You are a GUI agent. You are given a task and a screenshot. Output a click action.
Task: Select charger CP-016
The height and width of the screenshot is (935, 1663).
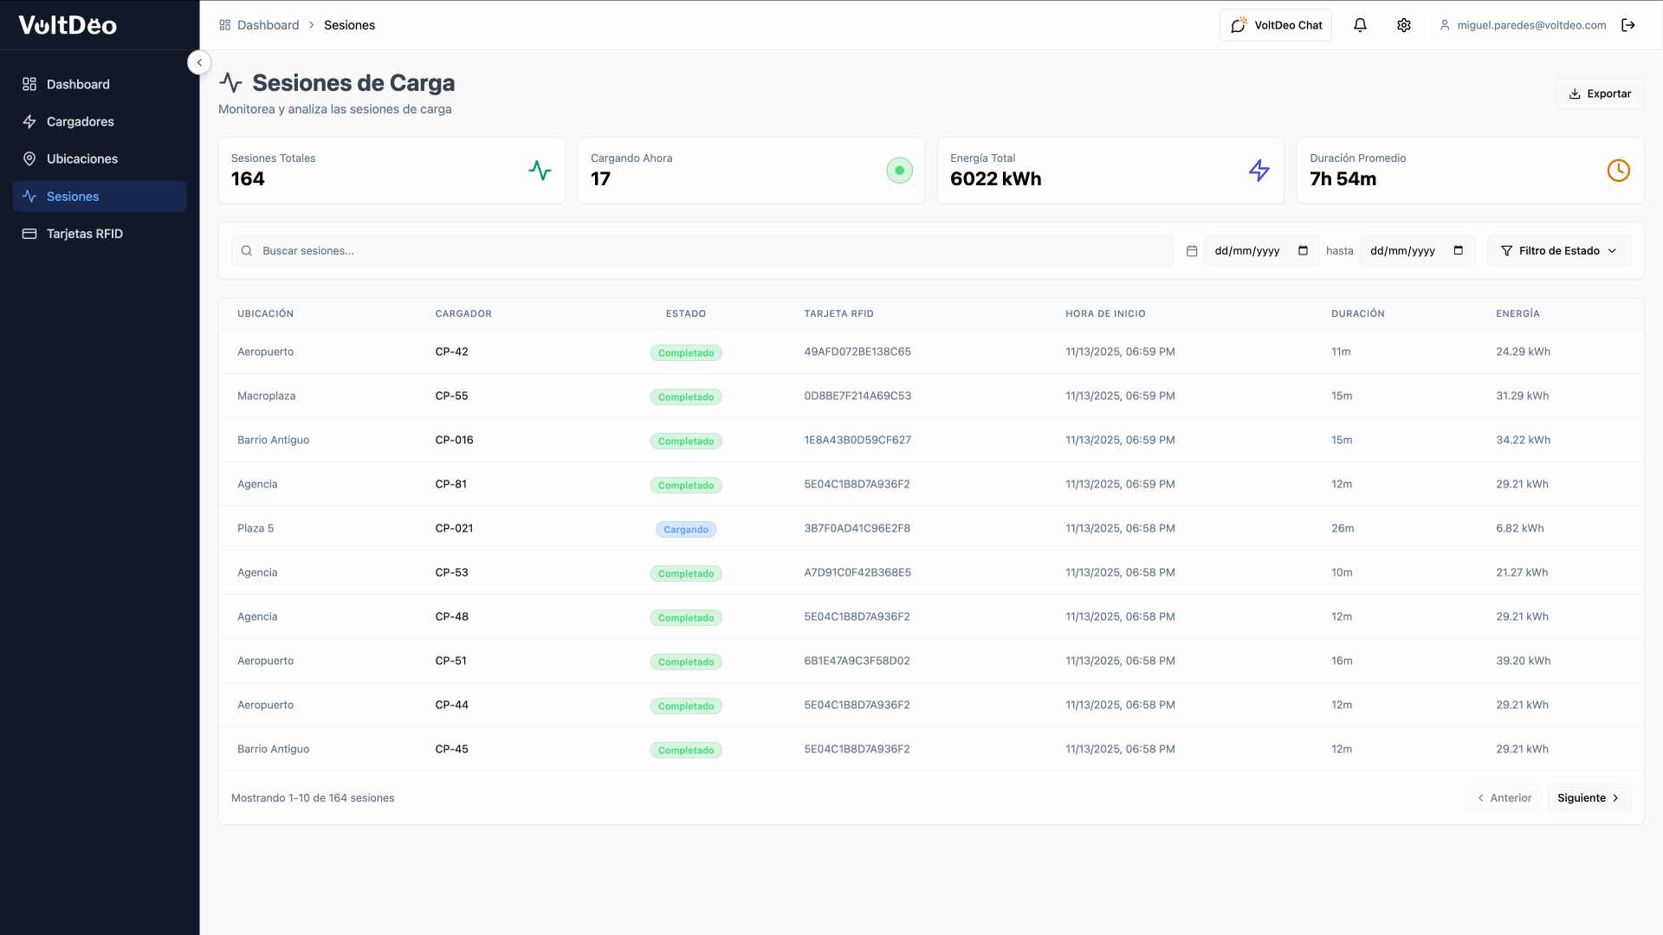[x=454, y=440]
